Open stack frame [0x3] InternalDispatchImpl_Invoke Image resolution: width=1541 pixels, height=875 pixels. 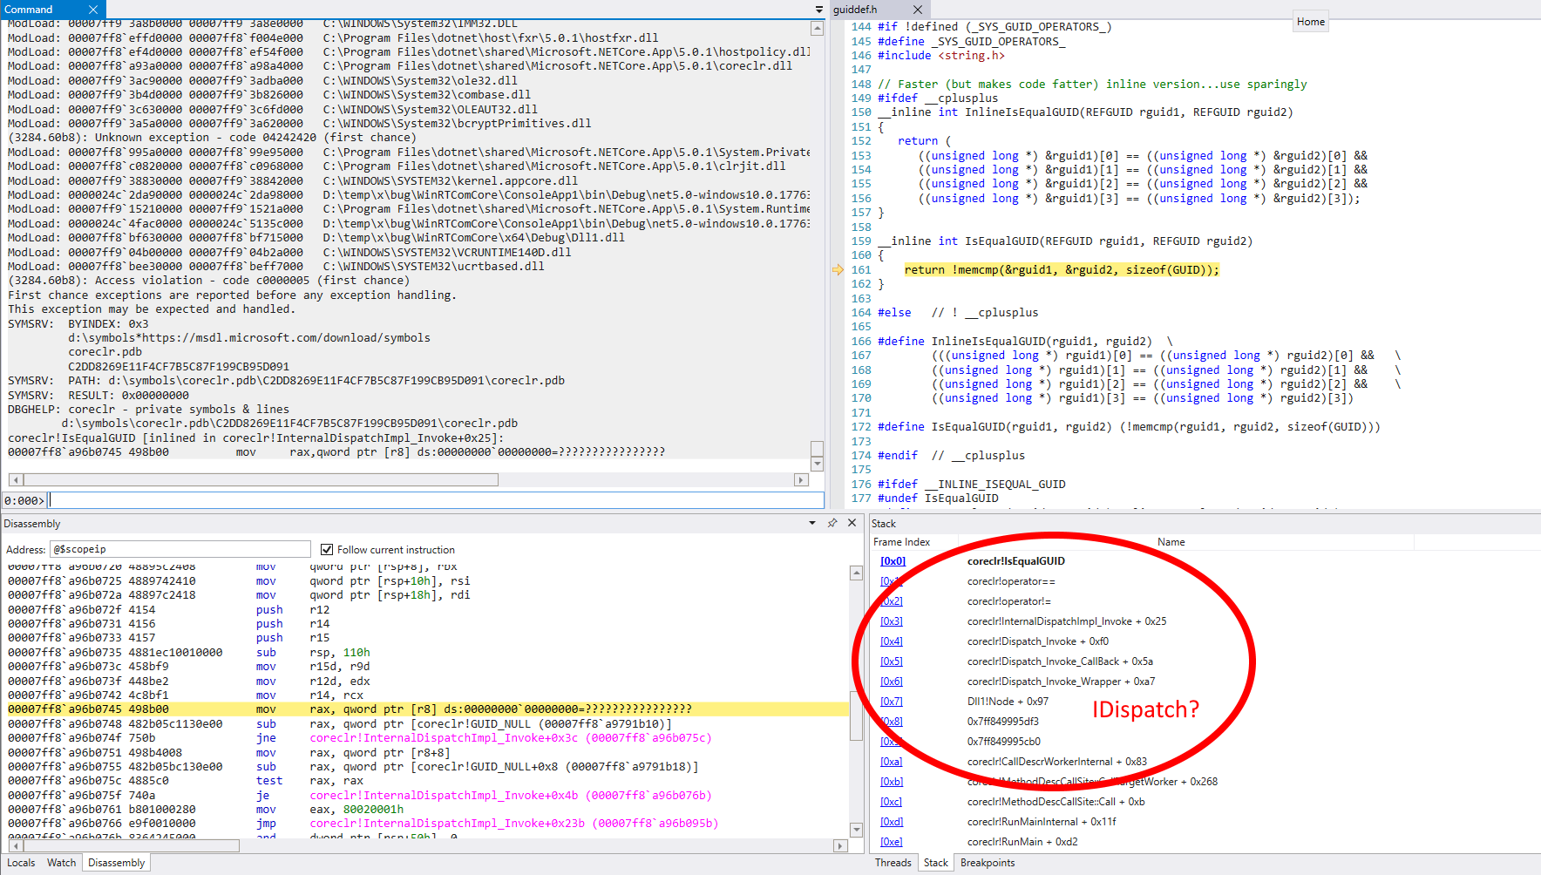coord(892,621)
